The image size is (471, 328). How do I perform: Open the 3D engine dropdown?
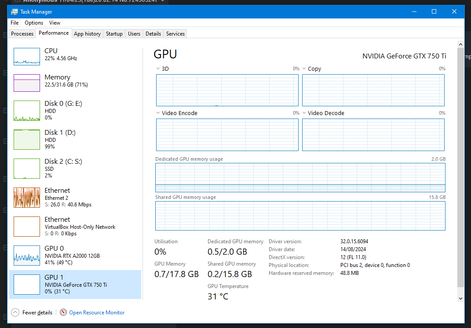[x=158, y=68]
